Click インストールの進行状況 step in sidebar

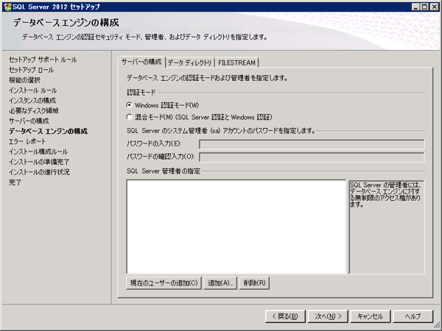click(x=39, y=172)
